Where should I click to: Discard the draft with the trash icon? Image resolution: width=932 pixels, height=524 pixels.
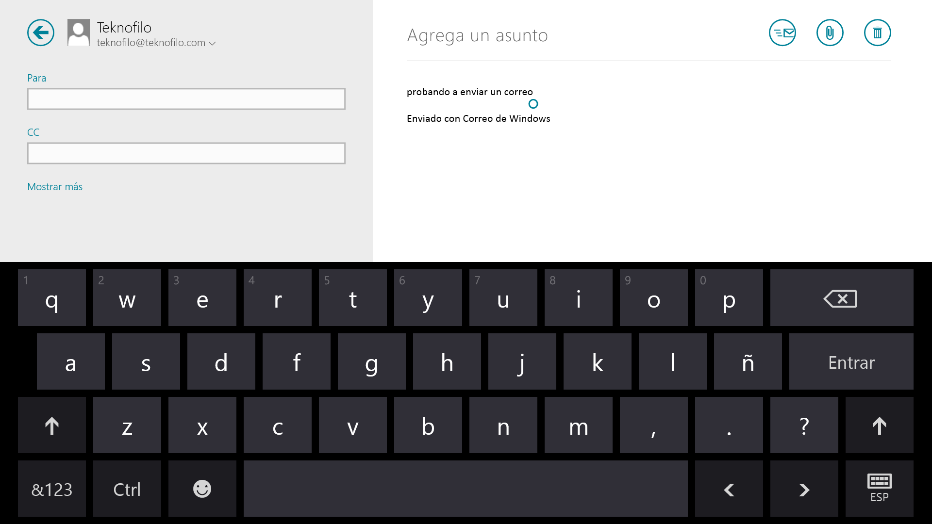(877, 33)
